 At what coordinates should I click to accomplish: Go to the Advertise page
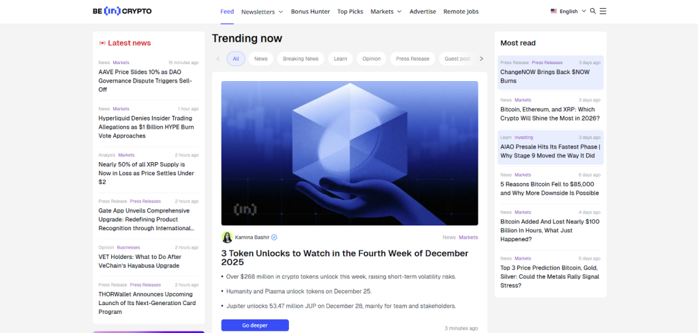(423, 12)
